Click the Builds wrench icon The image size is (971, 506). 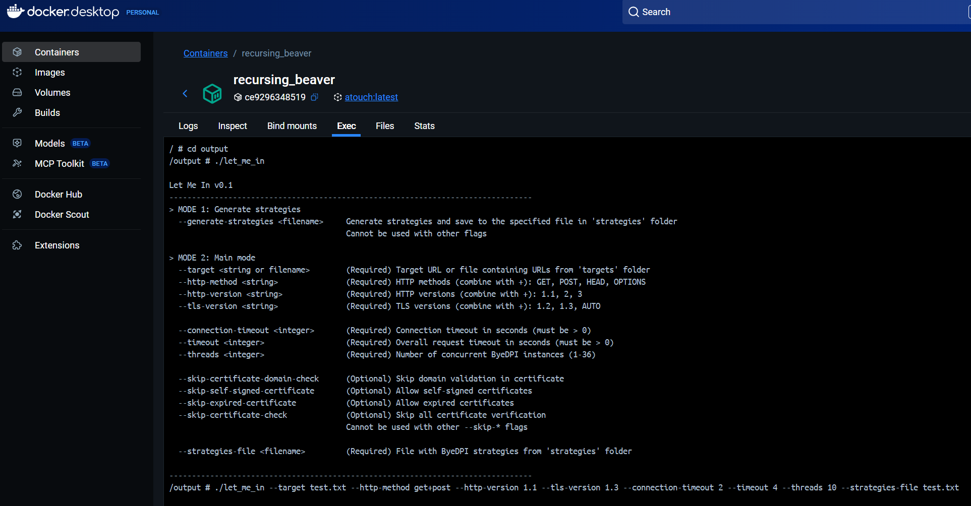tap(17, 112)
